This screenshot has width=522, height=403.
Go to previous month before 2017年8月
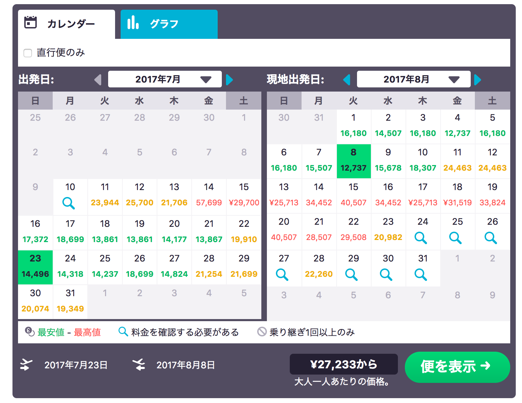coord(347,80)
